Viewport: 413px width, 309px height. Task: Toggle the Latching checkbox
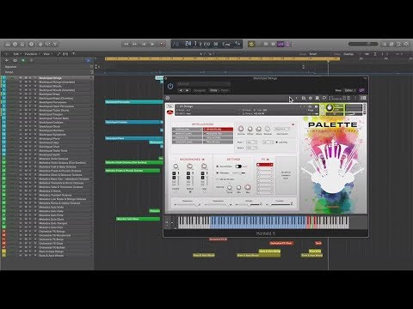tap(277, 142)
